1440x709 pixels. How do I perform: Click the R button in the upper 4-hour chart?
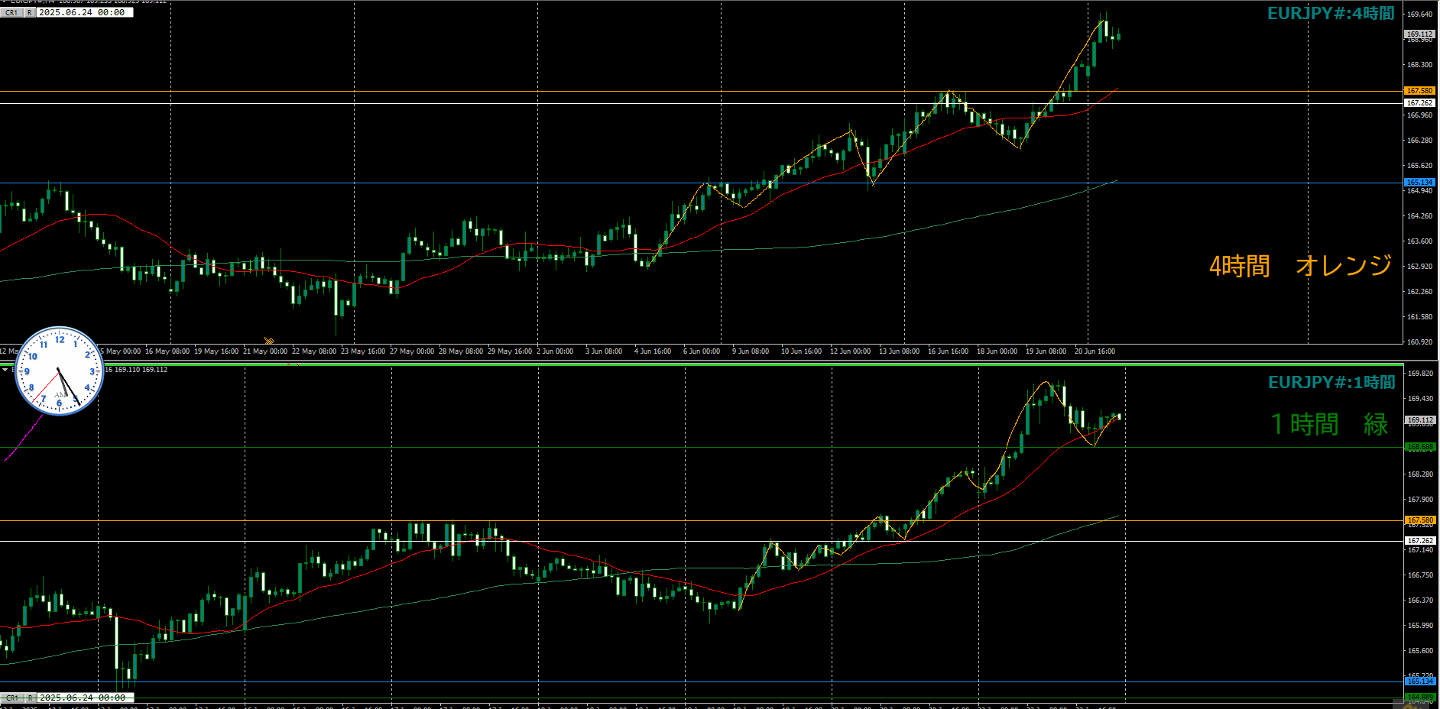tap(30, 13)
